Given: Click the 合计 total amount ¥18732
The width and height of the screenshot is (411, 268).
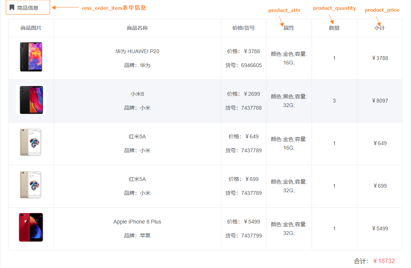Looking at the screenshot, I should point(384,261).
